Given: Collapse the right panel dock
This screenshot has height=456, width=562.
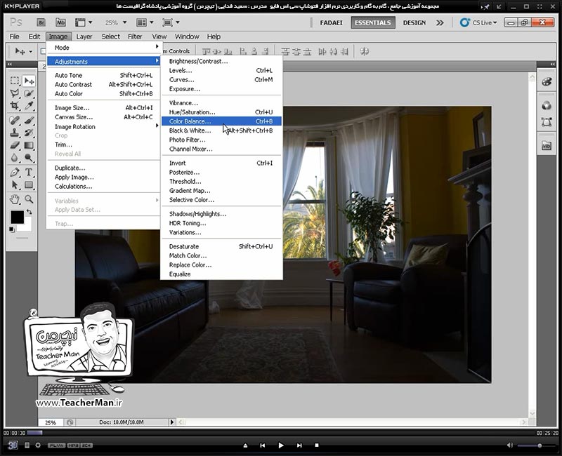Looking at the screenshot, I should point(552,64).
